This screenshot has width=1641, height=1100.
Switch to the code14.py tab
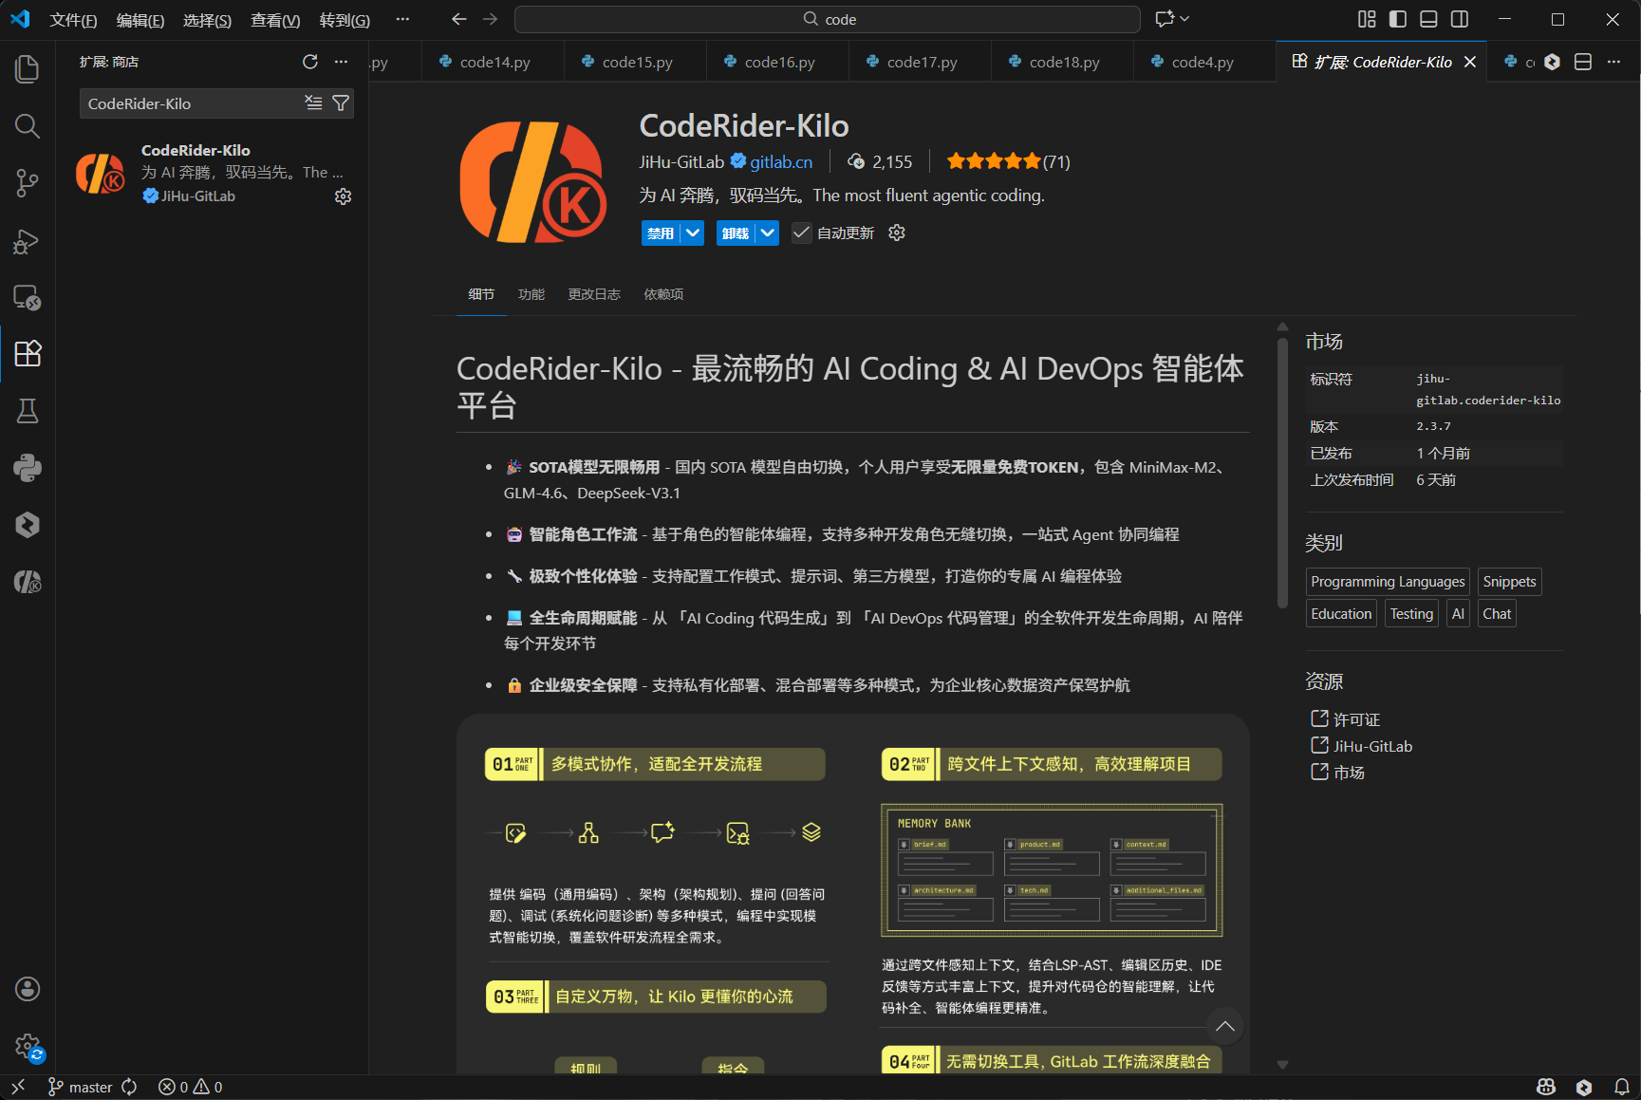(494, 62)
